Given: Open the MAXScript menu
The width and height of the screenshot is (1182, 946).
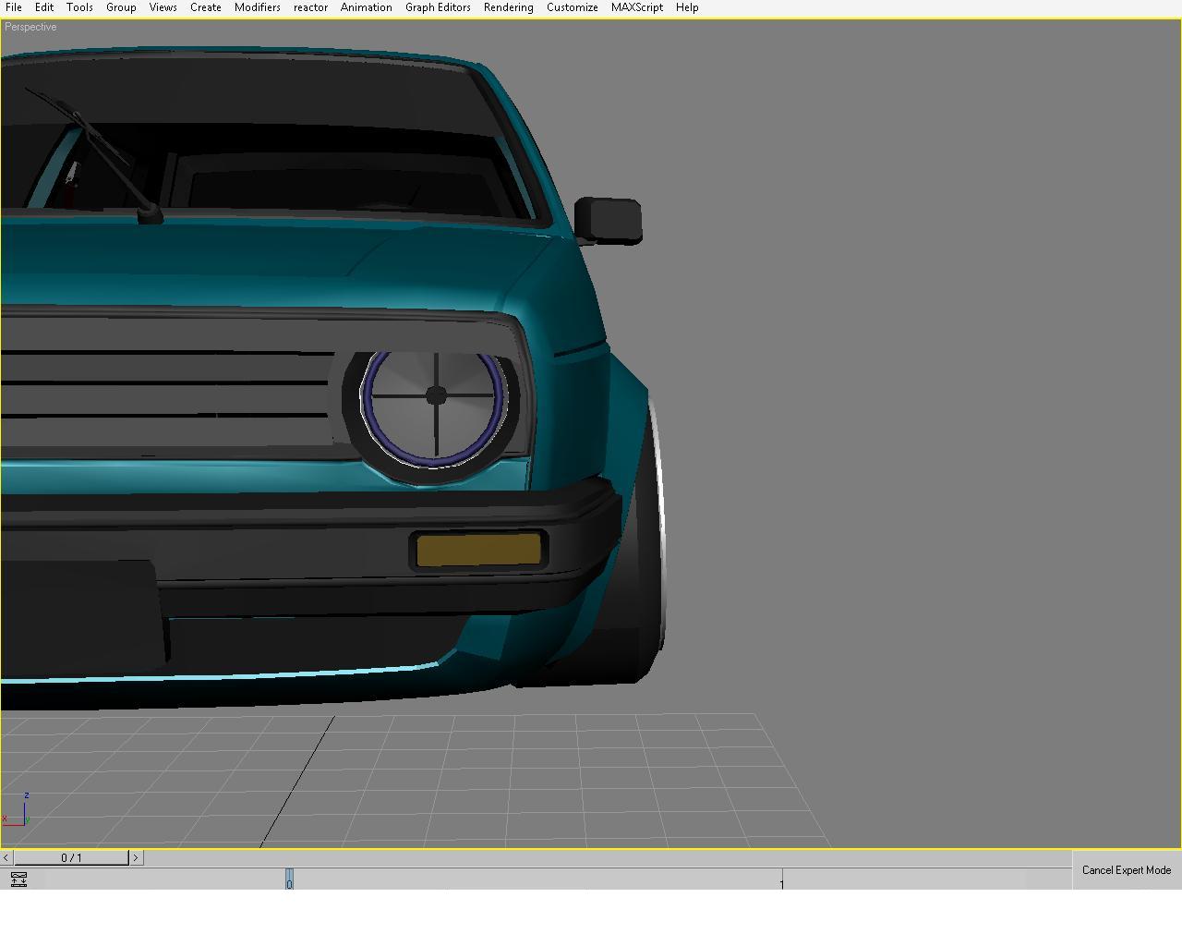Looking at the screenshot, I should [636, 7].
